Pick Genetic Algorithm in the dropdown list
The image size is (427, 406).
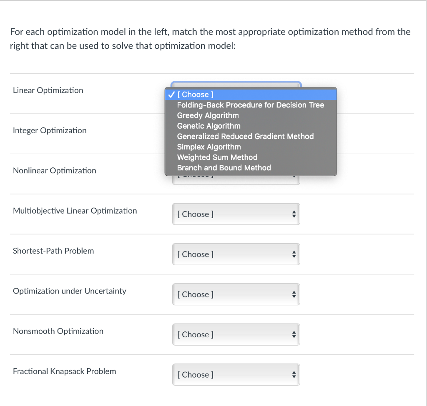pos(208,126)
